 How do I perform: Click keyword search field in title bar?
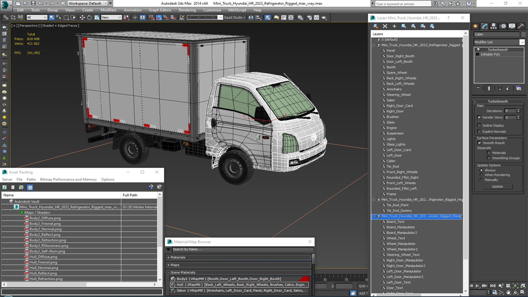coord(403,4)
